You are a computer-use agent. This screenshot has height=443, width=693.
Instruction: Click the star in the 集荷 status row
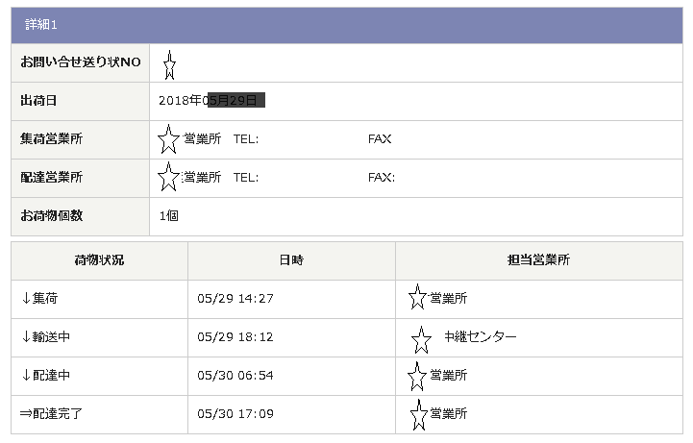pyautogui.click(x=417, y=298)
